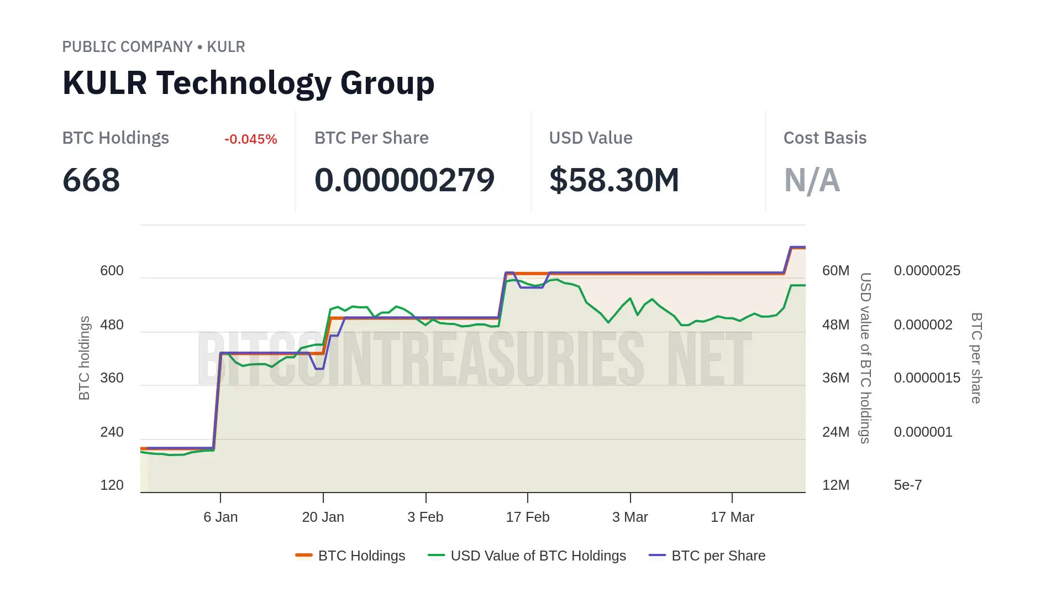The width and height of the screenshot is (1061, 597).
Task: Toggle BTC per Share legend series
Action: pyautogui.click(x=718, y=556)
